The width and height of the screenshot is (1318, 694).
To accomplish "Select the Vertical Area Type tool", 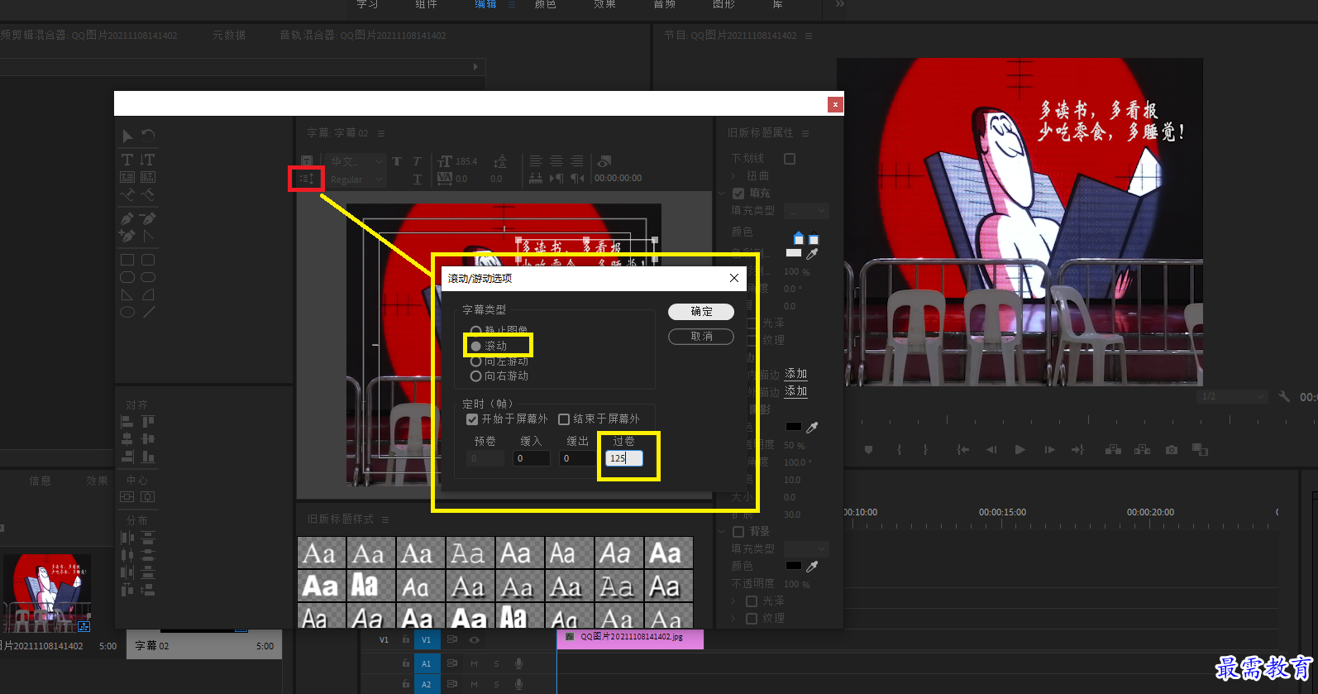I will pyautogui.click(x=148, y=177).
